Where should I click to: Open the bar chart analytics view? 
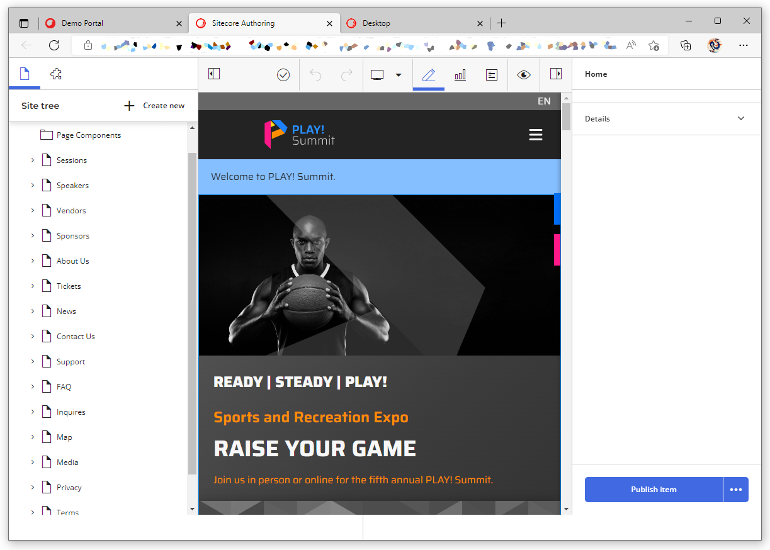pos(460,75)
